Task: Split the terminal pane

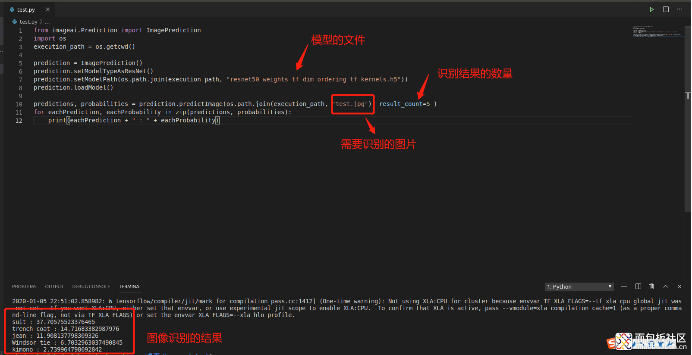Action: 638,286
